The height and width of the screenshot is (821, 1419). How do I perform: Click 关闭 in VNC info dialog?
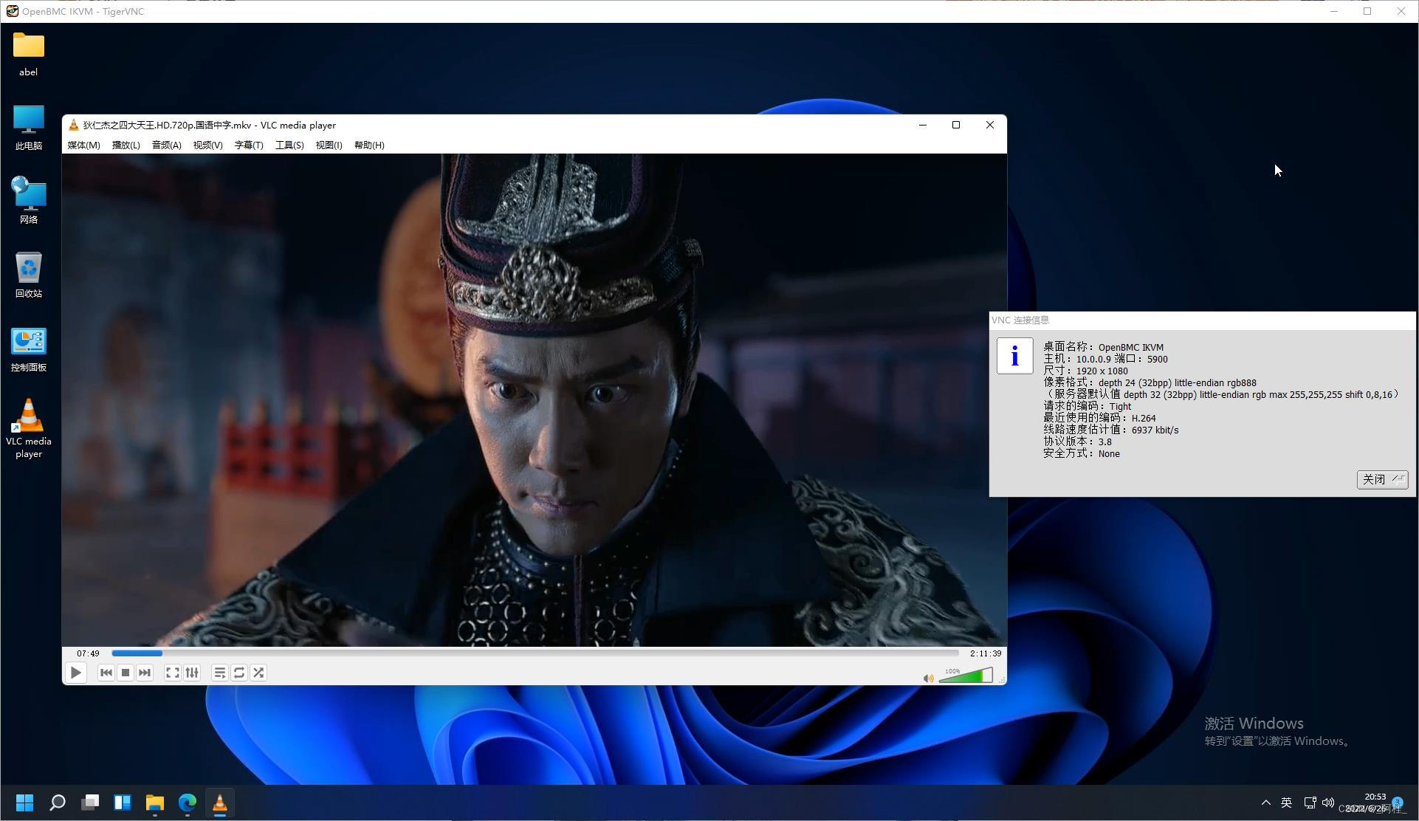click(x=1381, y=480)
